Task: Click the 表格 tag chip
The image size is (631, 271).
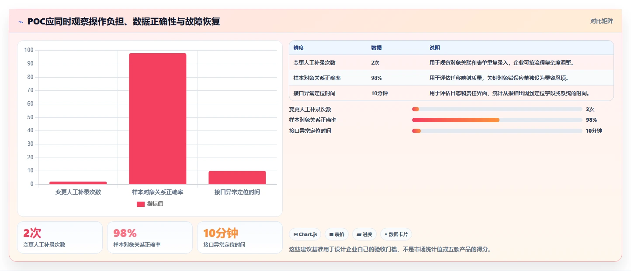Action: click(x=336, y=234)
